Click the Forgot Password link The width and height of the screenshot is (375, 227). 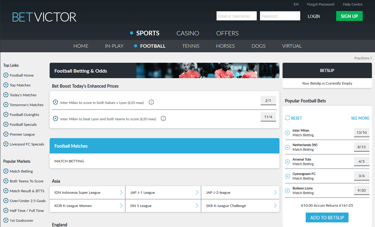click(321, 4)
